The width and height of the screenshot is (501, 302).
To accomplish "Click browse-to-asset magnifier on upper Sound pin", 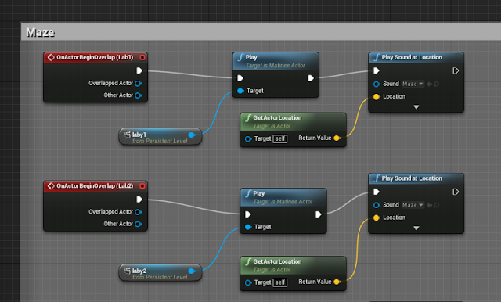I will [437, 84].
